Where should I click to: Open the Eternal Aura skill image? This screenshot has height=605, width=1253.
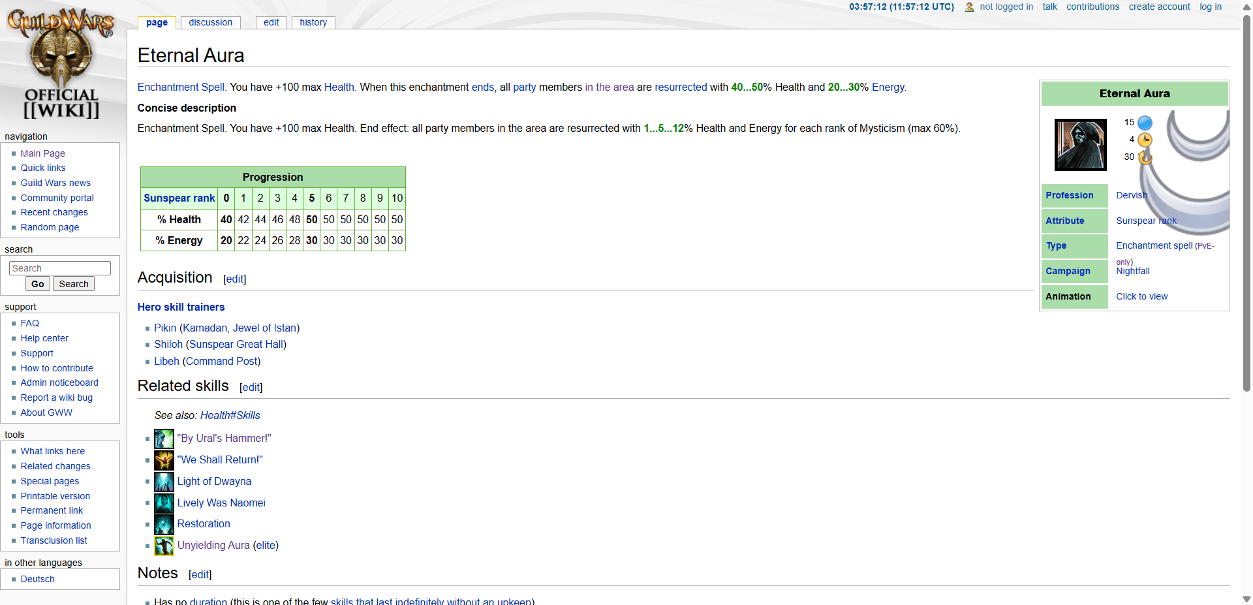(x=1081, y=144)
